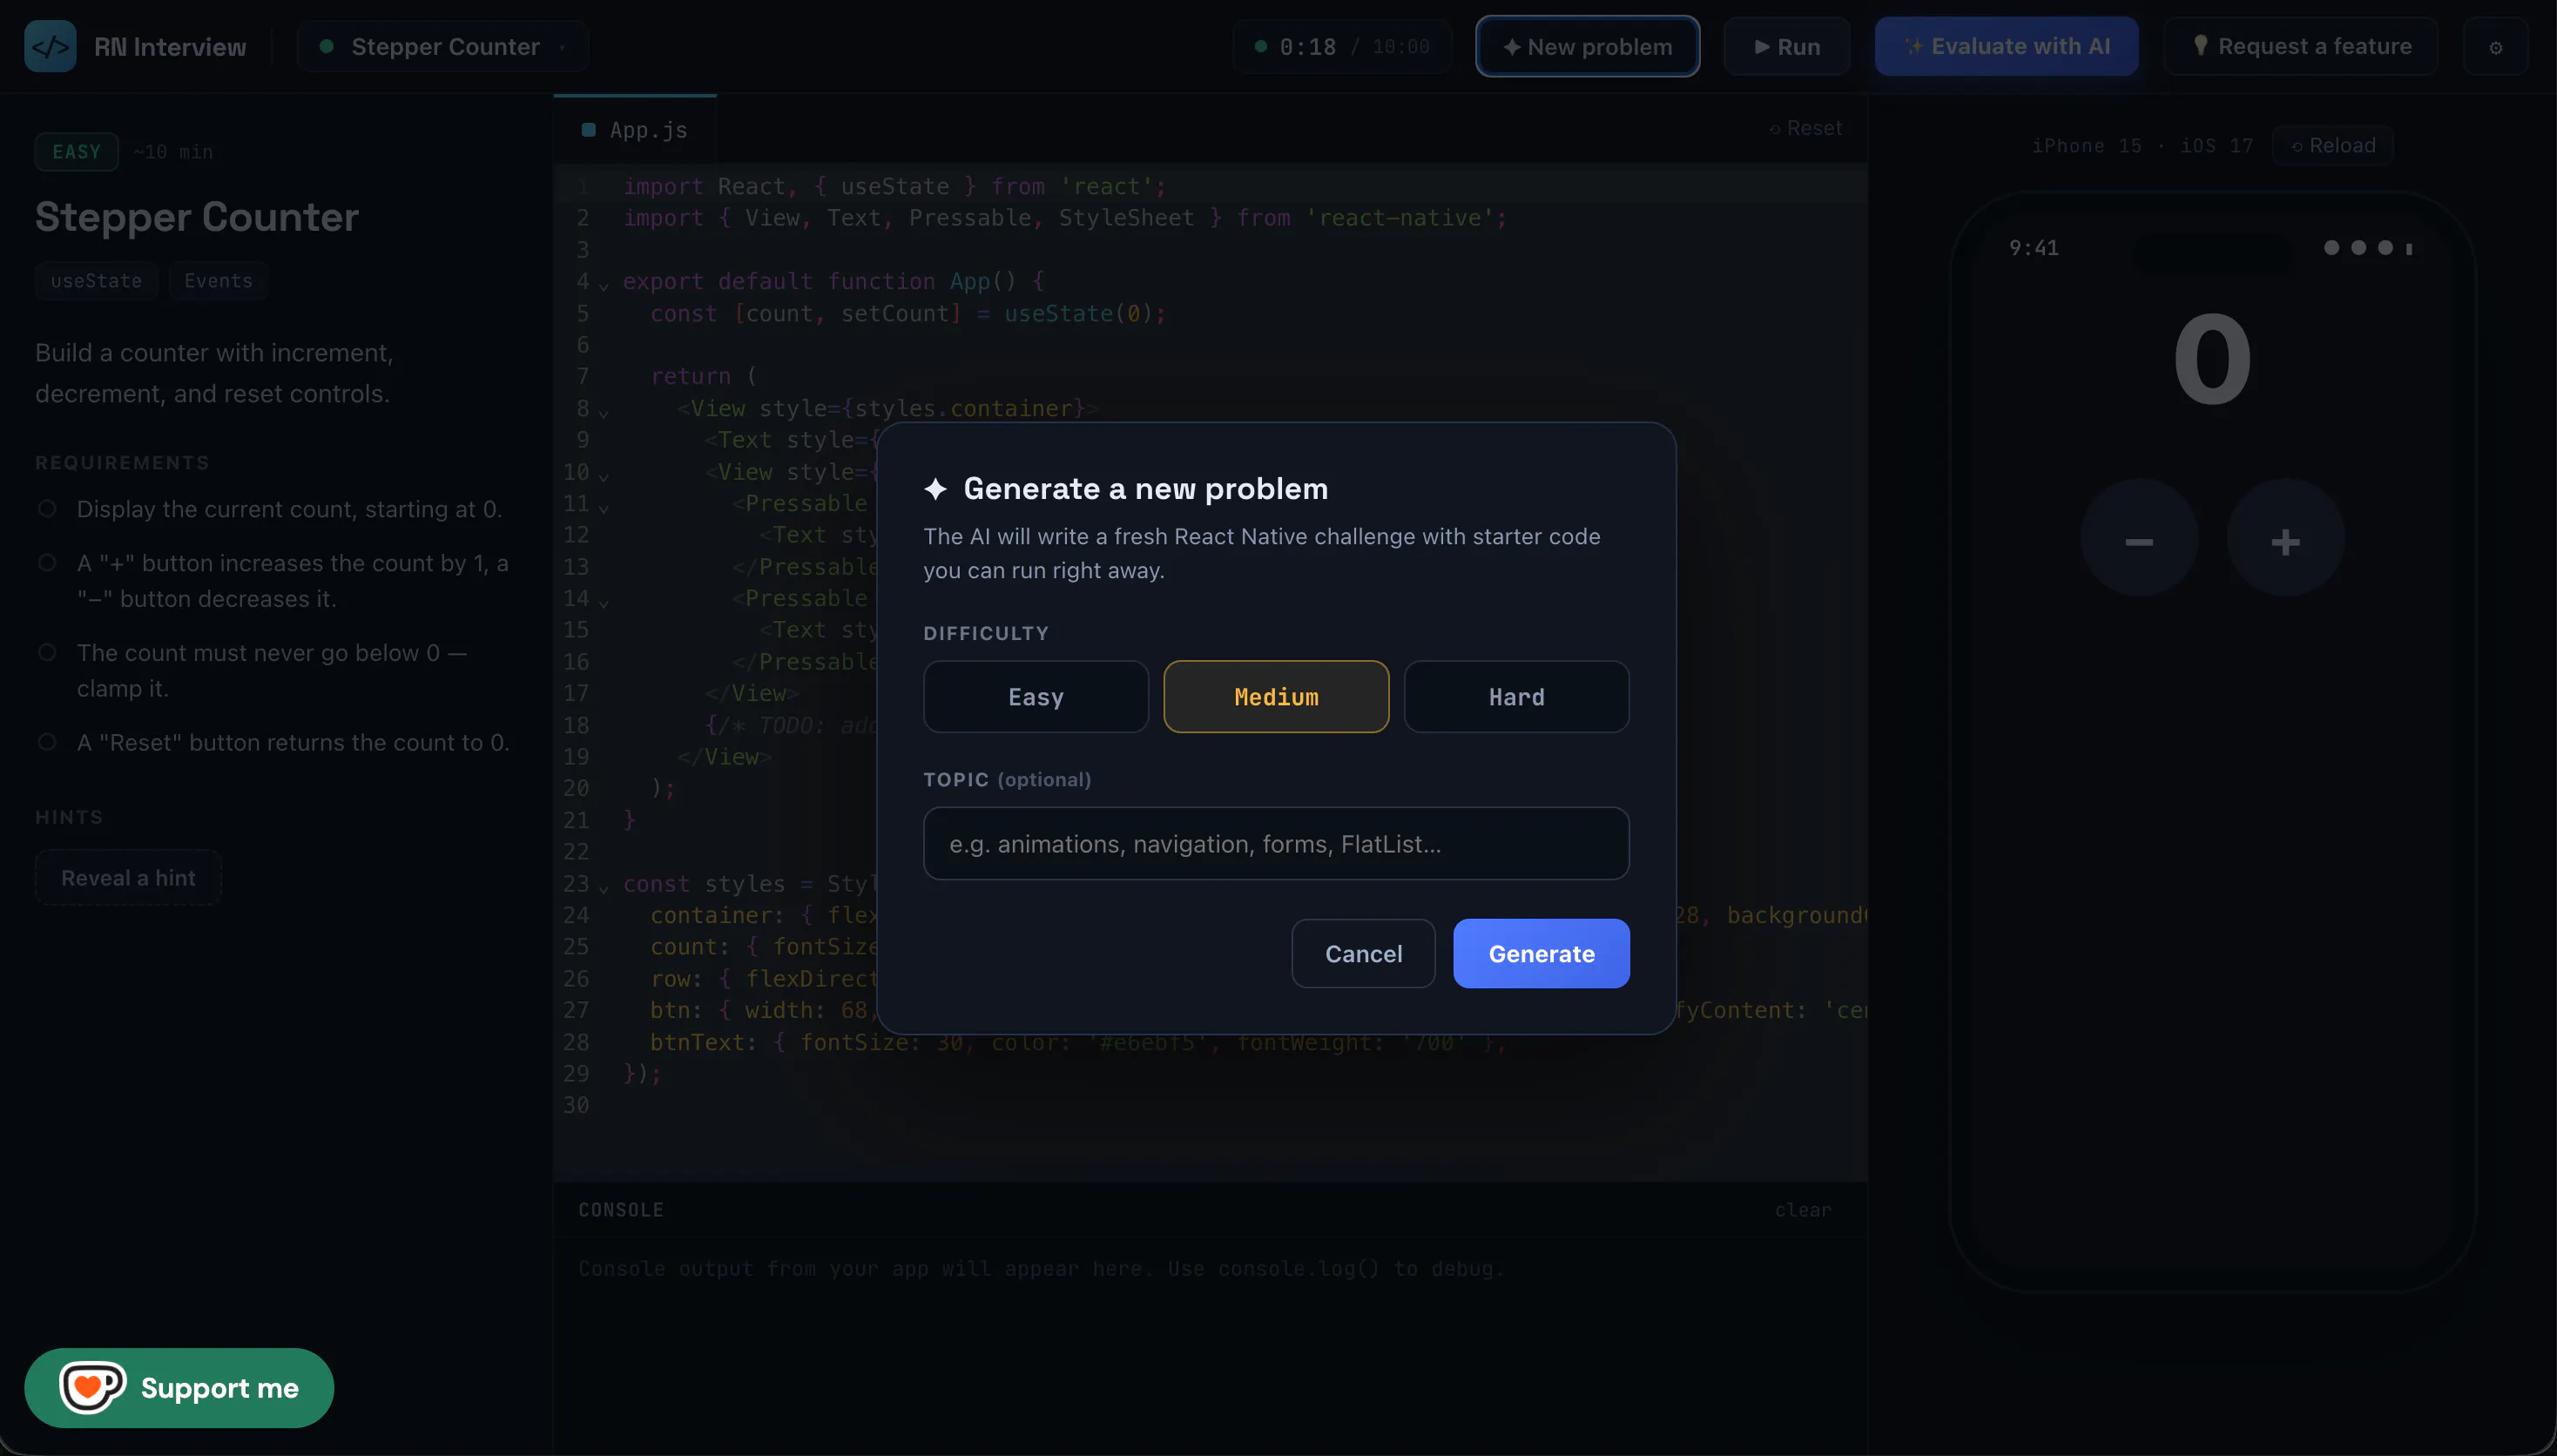Collapse code fold arrow at line 23
Screen dimensions: 2557x1456
click(603, 888)
